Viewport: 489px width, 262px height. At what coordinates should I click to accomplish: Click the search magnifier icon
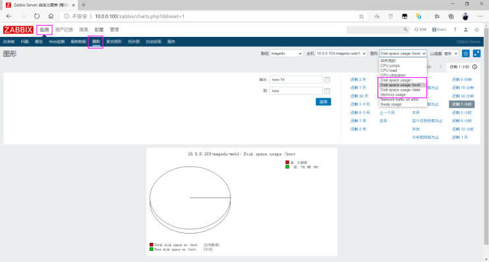pos(405,30)
